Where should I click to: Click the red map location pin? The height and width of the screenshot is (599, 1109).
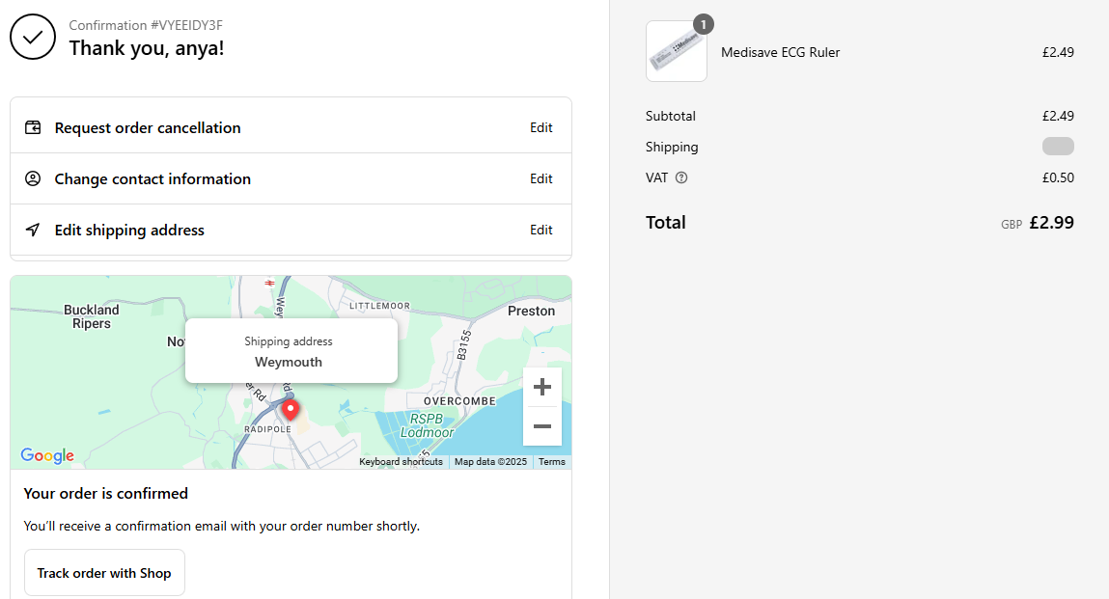pos(290,412)
